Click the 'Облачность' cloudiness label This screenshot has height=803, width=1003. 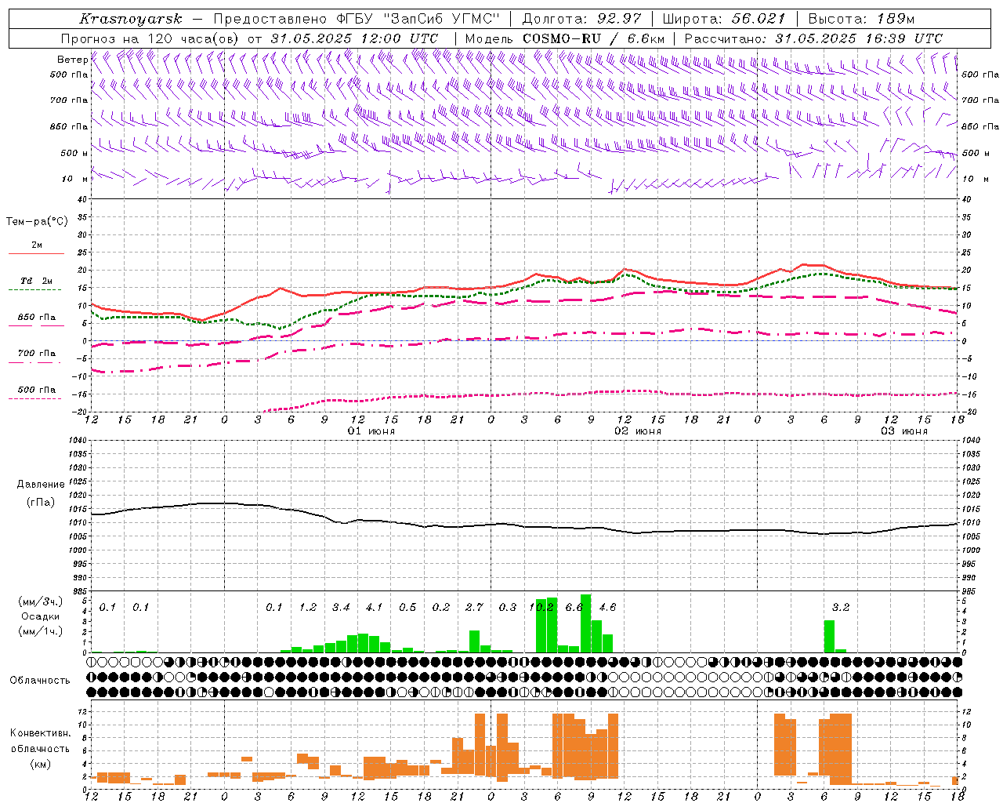tap(40, 680)
